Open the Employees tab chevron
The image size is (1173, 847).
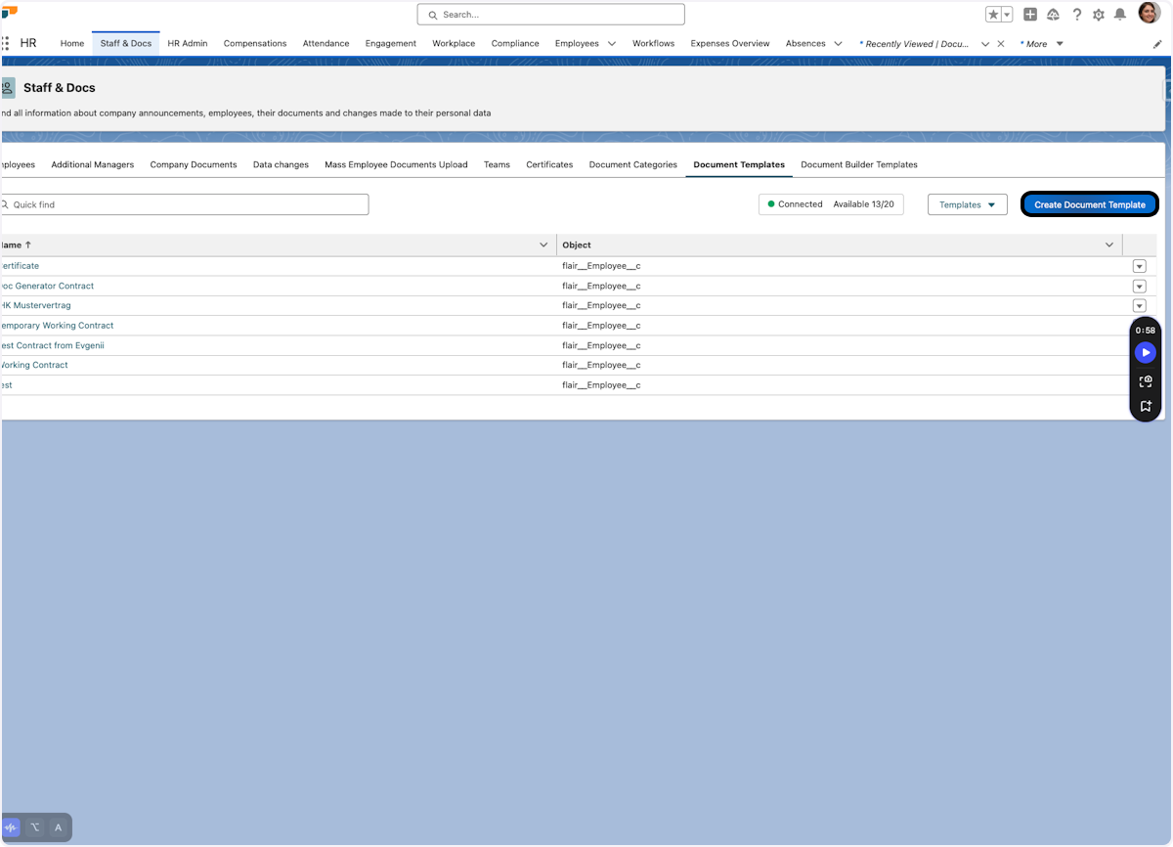[612, 43]
